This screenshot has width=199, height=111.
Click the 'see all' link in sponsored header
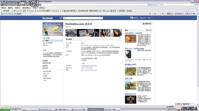tap(149, 30)
